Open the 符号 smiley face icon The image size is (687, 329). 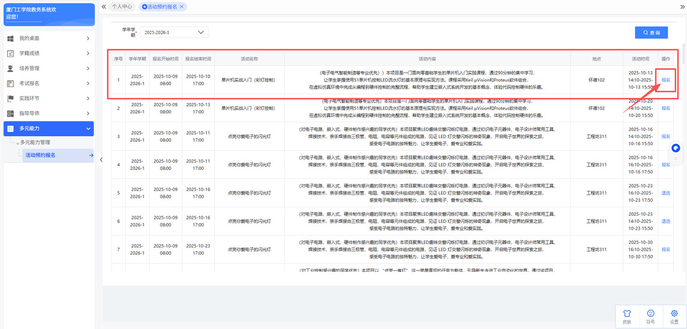click(x=650, y=313)
